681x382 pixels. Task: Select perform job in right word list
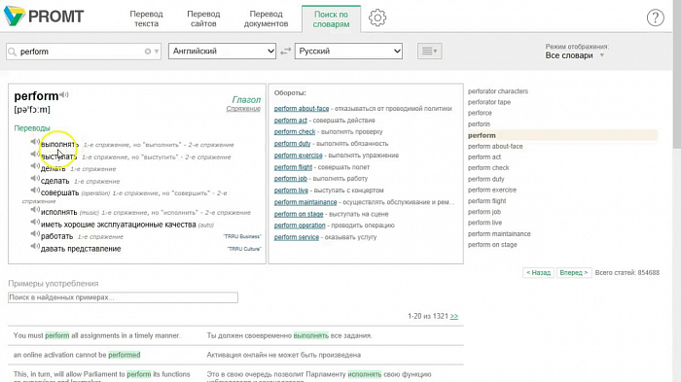tap(484, 212)
